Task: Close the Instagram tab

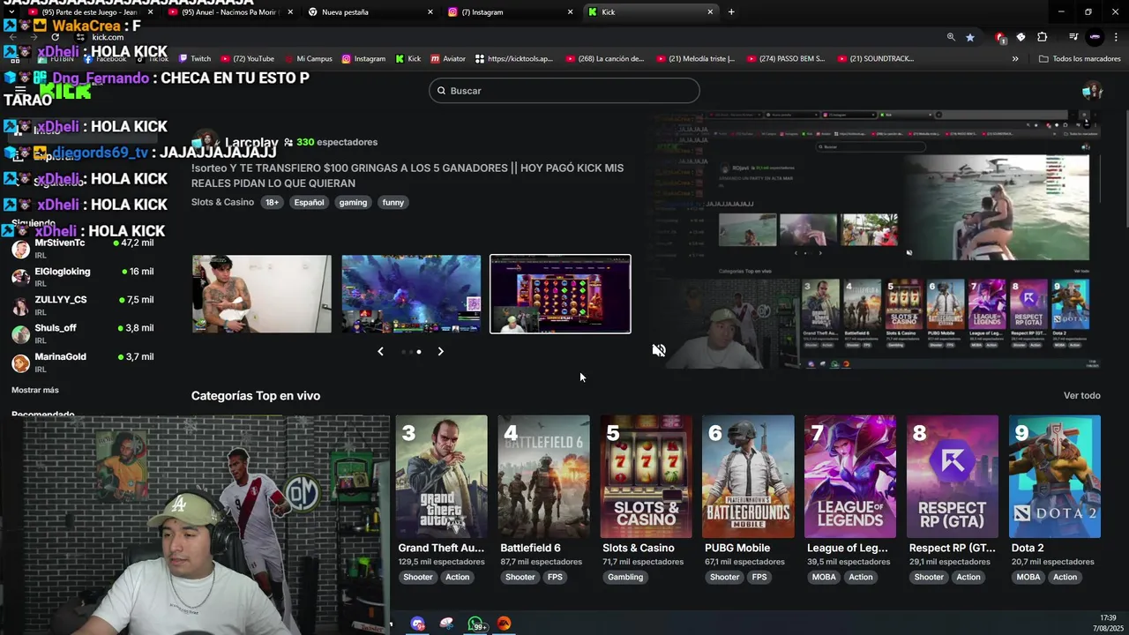Action: click(x=570, y=12)
